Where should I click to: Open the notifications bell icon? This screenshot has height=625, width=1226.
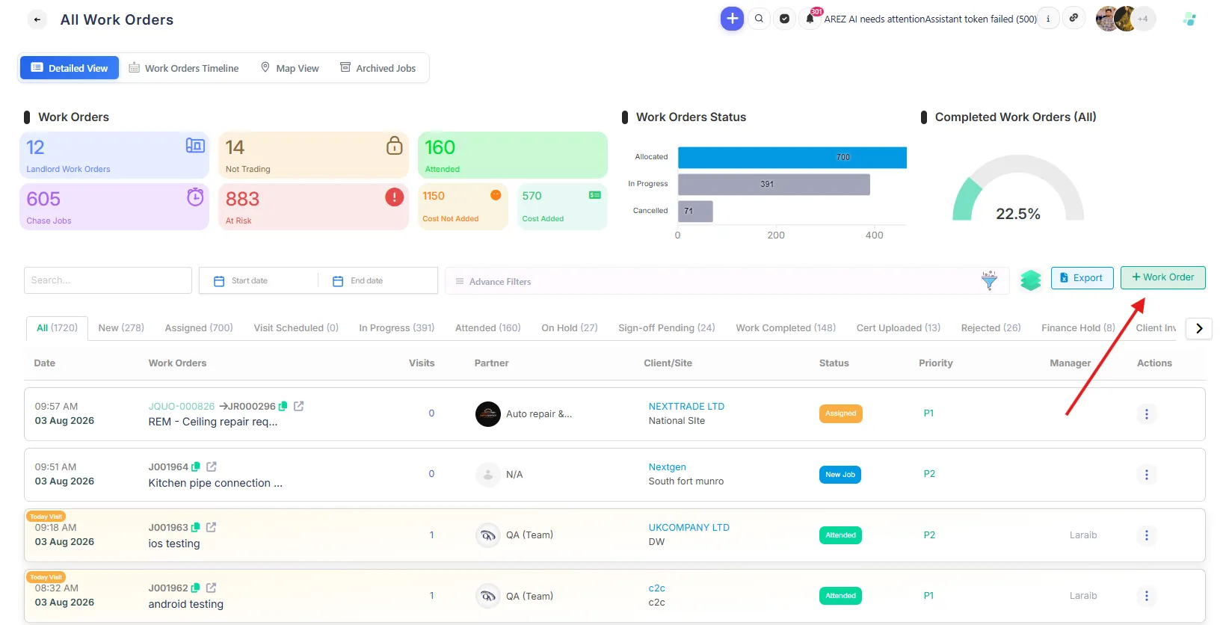coord(810,19)
